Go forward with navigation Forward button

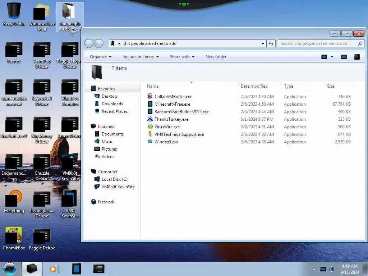point(99,43)
